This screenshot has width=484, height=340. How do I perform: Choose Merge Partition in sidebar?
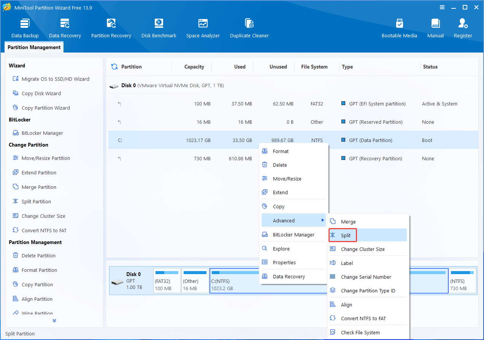click(34, 187)
